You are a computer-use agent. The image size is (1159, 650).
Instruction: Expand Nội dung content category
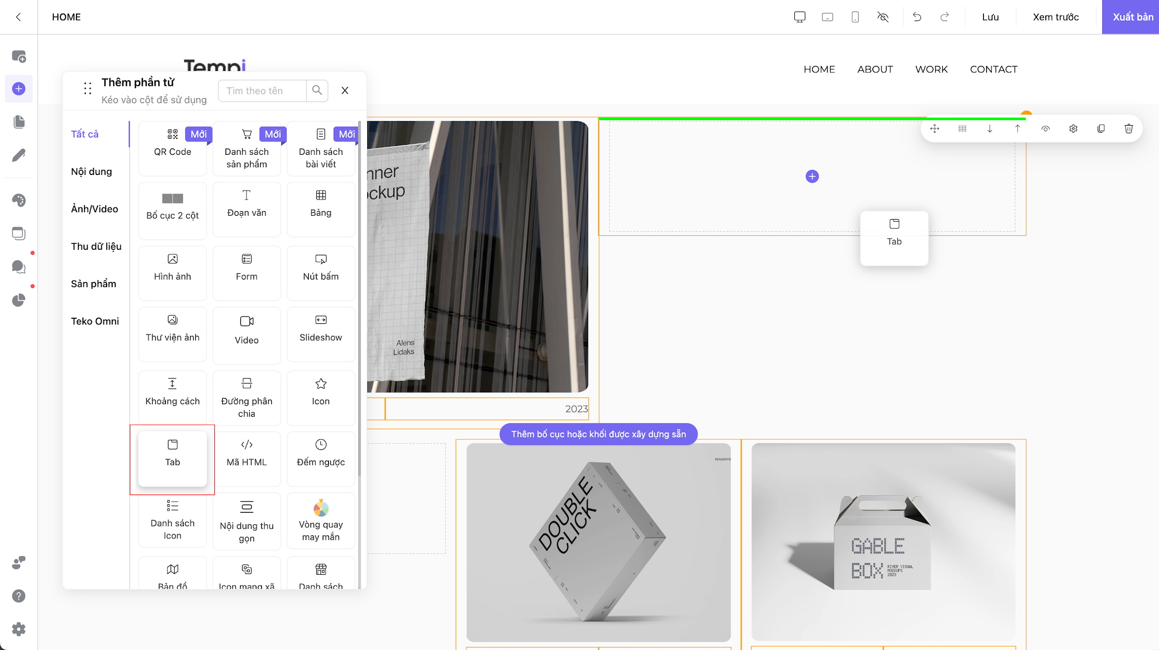pos(91,171)
